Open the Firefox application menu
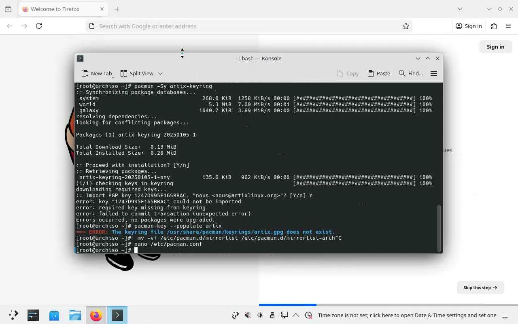The width and height of the screenshot is (518, 324). (508, 26)
